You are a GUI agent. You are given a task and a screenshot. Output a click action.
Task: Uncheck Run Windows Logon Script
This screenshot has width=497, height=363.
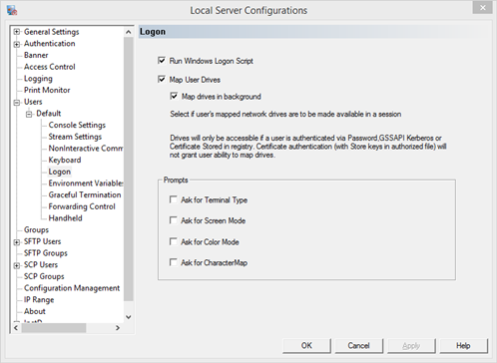coord(162,61)
